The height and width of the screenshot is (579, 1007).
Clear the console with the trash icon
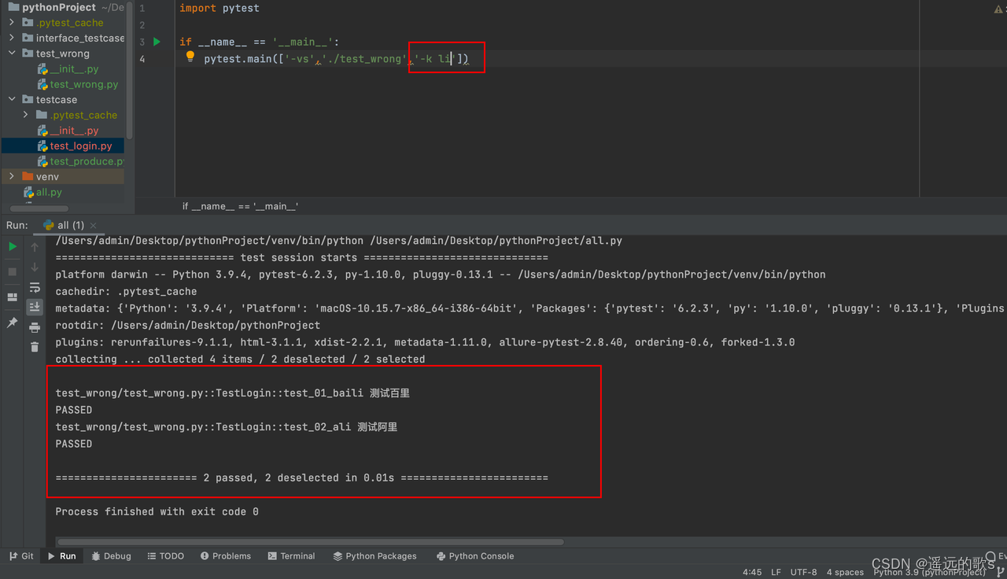(35, 347)
